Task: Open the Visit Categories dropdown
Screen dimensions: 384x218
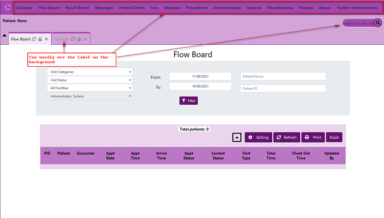Action: click(90, 72)
